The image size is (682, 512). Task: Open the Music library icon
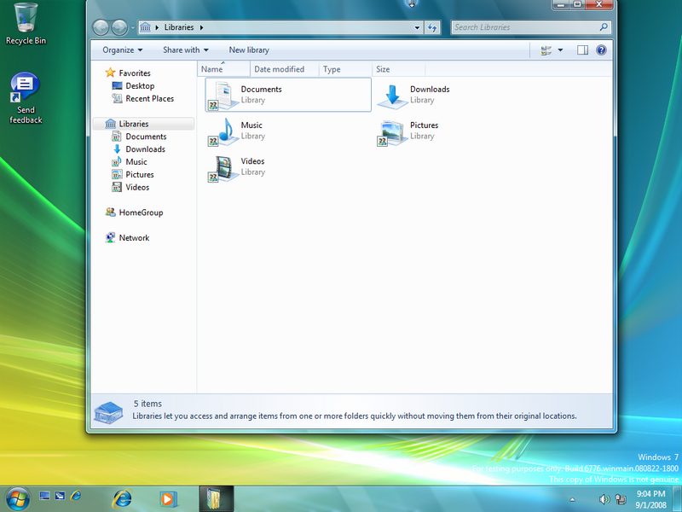click(222, 131)
